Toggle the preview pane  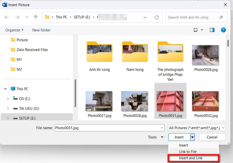pyautogui.click(x=212, y=30)
